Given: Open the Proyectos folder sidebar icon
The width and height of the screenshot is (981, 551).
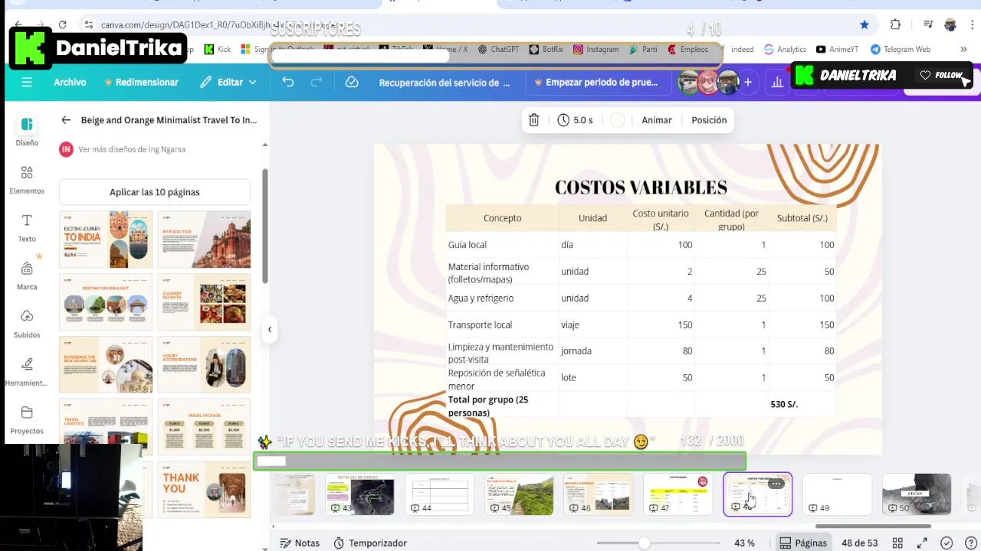Looking at the screenshot, I should pos(27,412).
